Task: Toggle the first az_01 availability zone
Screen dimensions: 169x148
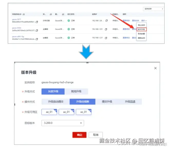Action: (x=49, y=112)
